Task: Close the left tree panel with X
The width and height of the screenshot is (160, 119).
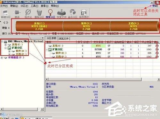Action: tap(43, 38)
